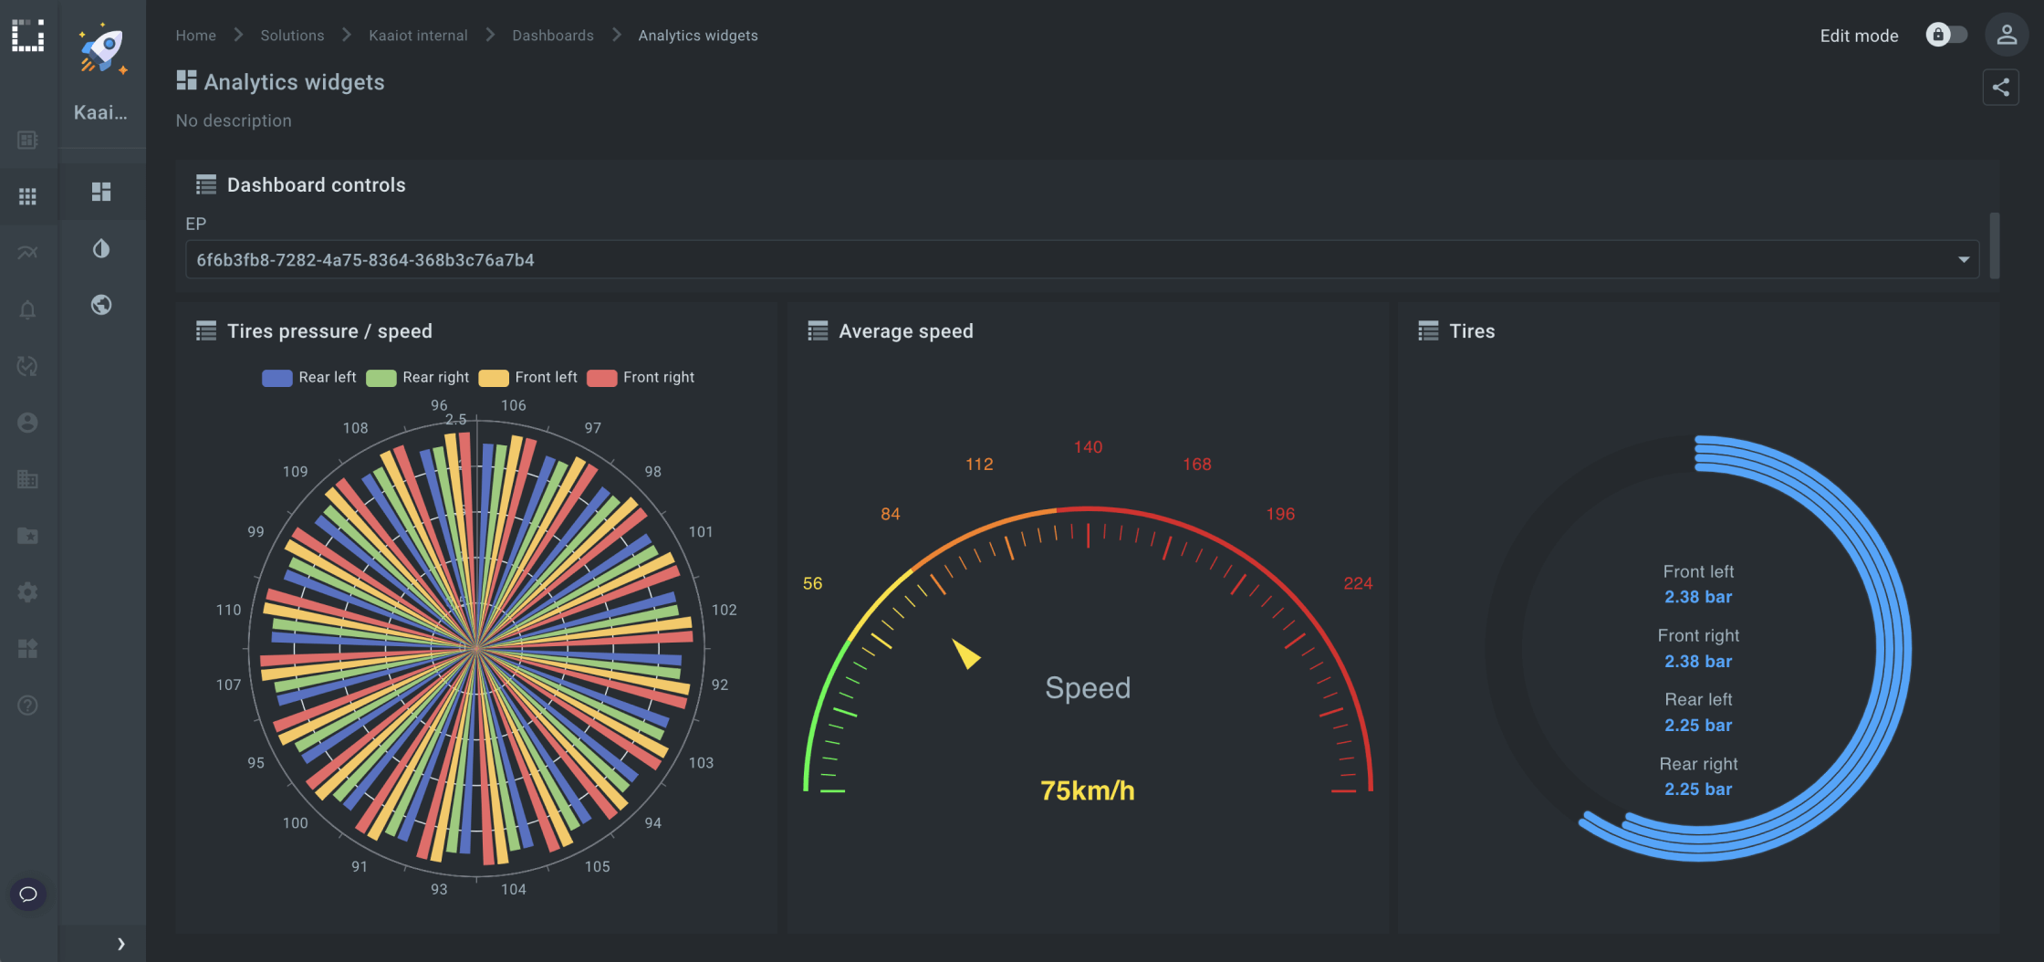Open the settings gear sidebar icon

[27, 592]
